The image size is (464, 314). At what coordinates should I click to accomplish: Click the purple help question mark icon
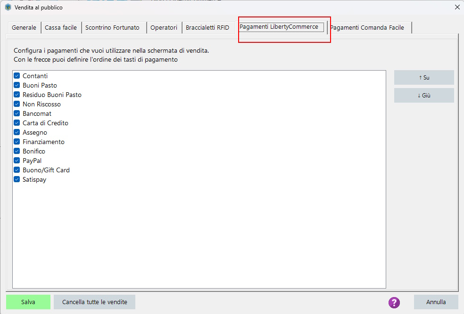[x=394, y=303]
